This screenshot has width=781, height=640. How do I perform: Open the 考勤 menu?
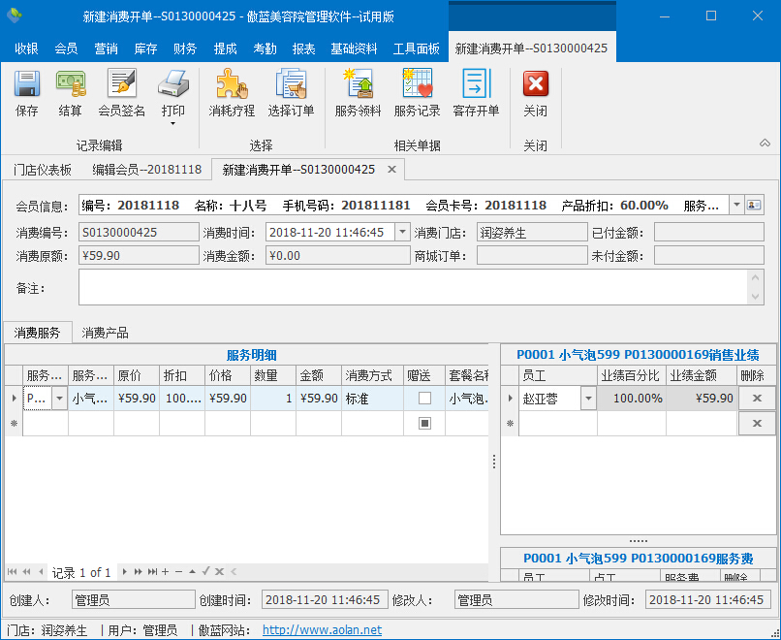265,48
